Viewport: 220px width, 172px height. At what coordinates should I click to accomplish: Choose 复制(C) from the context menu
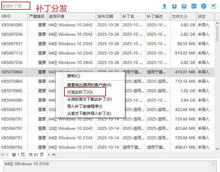click(x=73, y=76)
